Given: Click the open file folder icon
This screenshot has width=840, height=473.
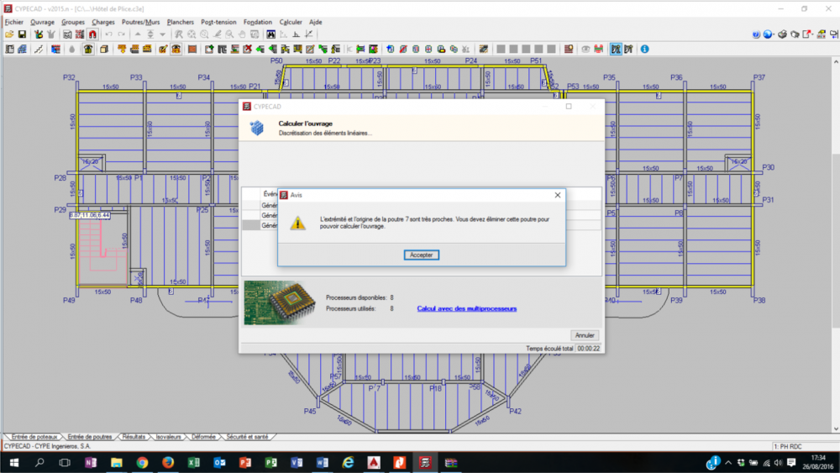Looking at the screenshot, I should pos(9,34).
